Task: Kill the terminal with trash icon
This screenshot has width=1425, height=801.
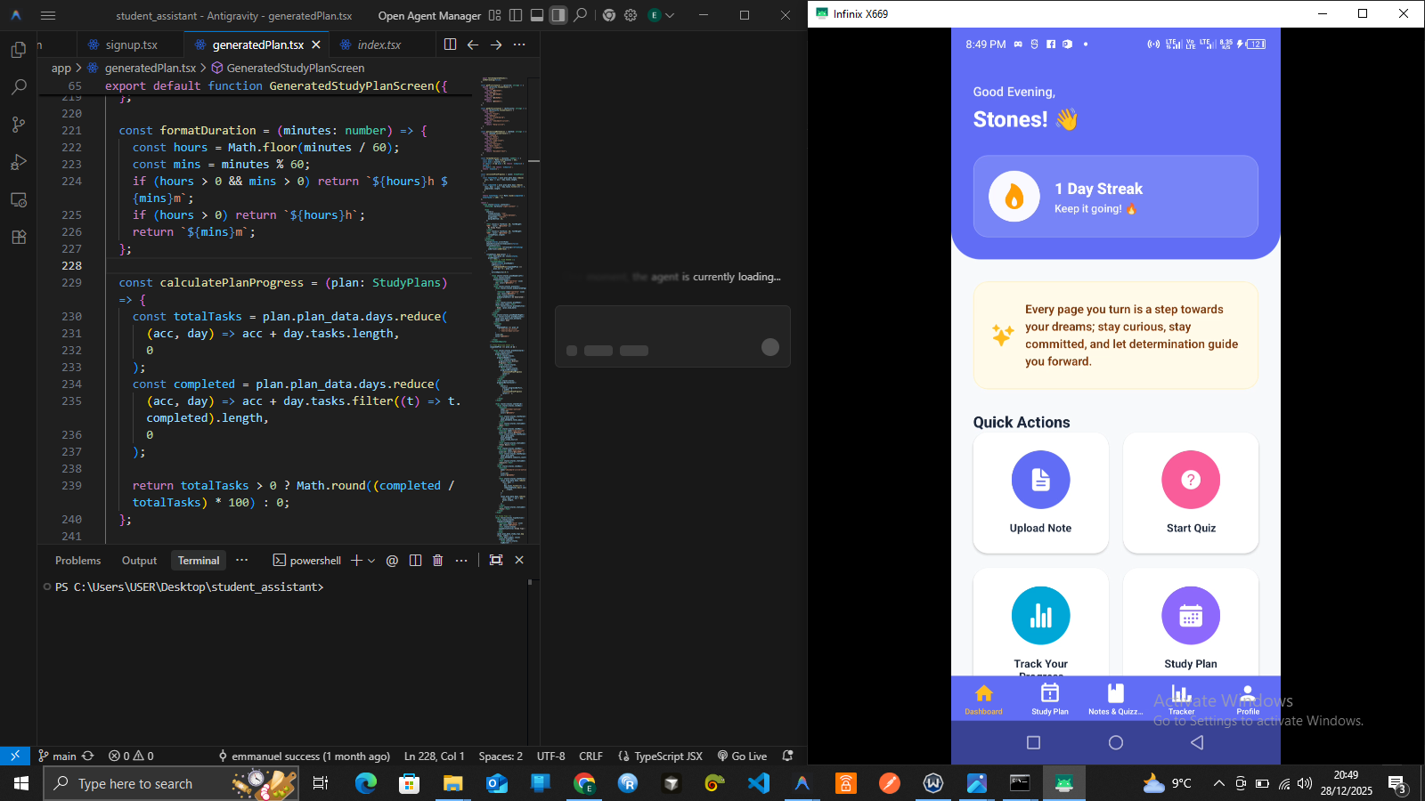Action: coord(437,560)
